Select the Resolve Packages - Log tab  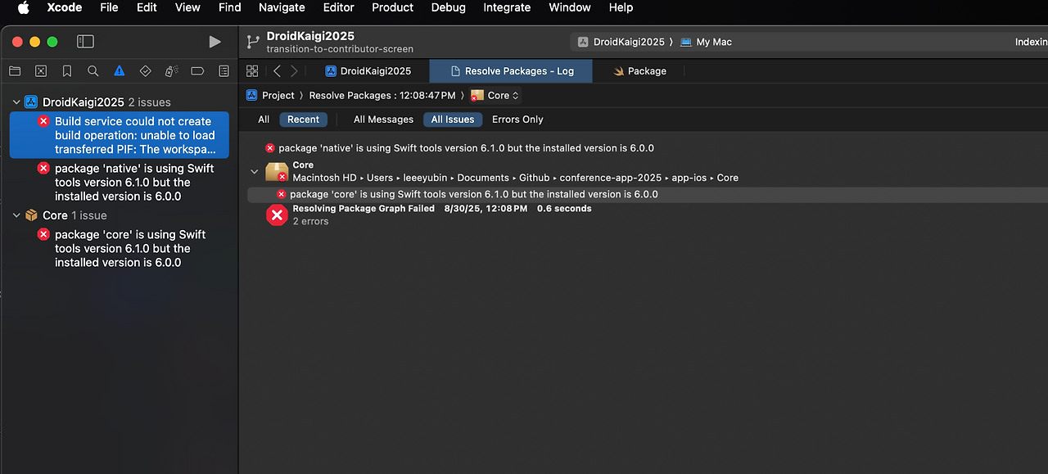[512, 71]
